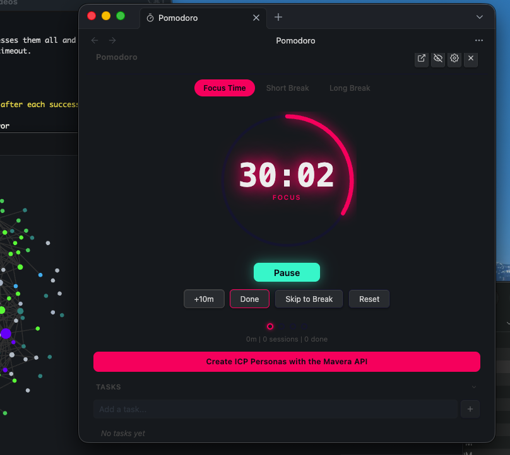Viewport: 510px width, 455px height.
Task: Select the Focus Time mode
Action: coord(225,88)
